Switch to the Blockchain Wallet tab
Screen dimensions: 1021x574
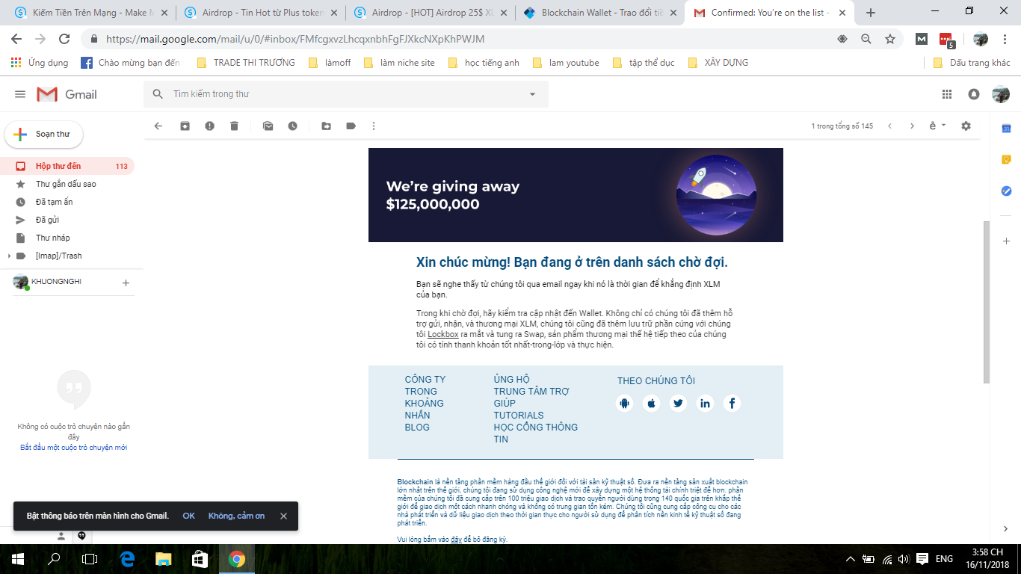602,13
